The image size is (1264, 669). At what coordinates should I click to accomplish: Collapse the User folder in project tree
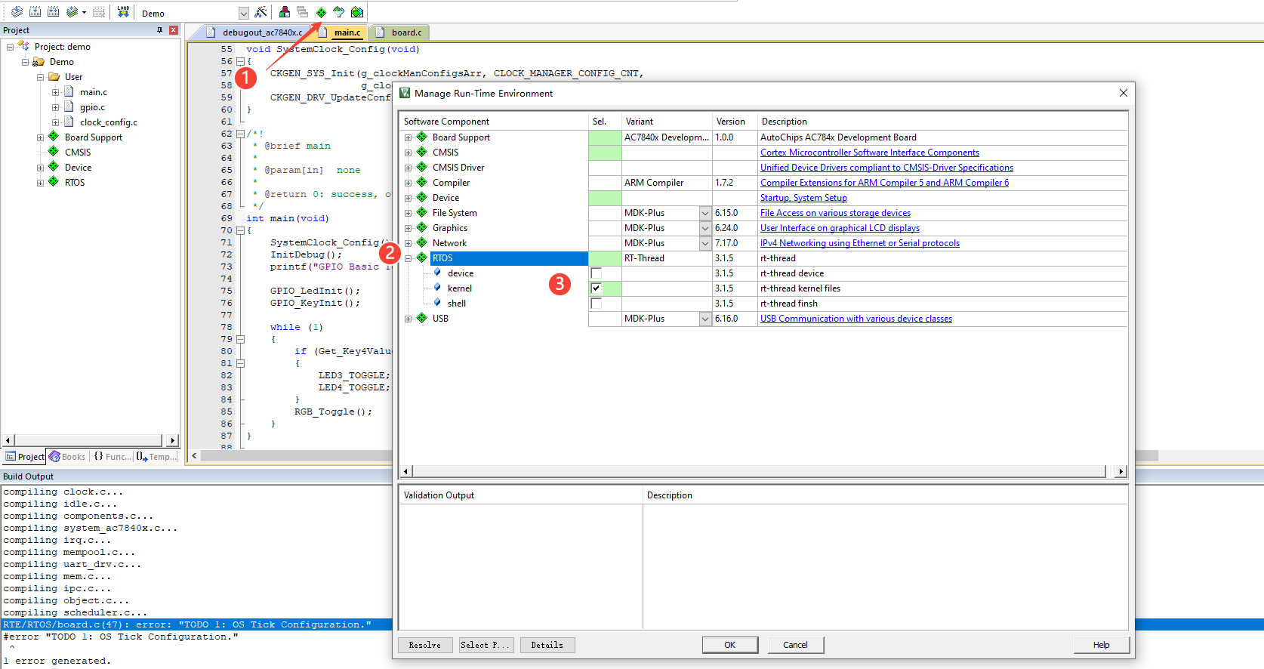40,77
